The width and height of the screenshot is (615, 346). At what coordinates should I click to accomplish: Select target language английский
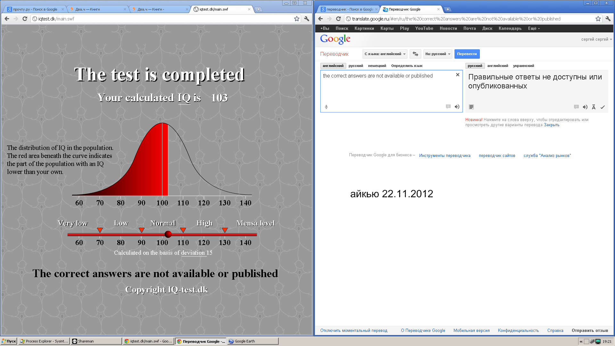click(x=497, y=66)
